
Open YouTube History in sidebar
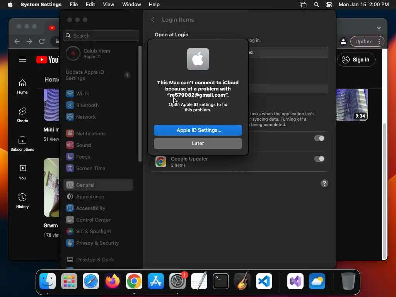point(22,201)
